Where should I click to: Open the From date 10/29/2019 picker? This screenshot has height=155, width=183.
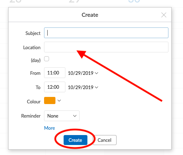tap(83, 73)
